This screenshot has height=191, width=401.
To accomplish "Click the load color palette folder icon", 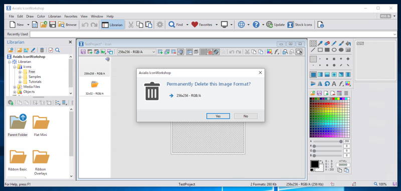I will [312, 93].
